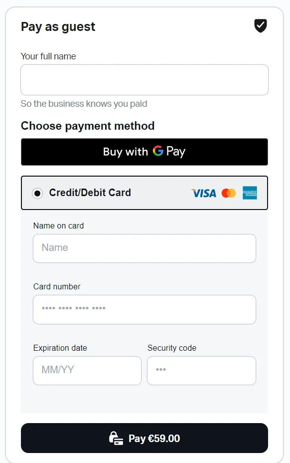The width and height of the screenshot is (290, 463).
Task: Focus the Security code field
Action: pos(201,371)
